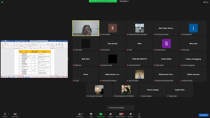Click the 'thalha mansoer' participant tile
This screenshot has height=118, width=210.
pyautogui.click(x=193, y=74)
